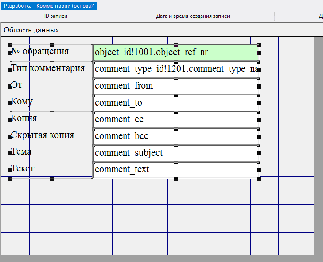323x262 pixels.
Task: Select the 'Копия' label control
Action: click(23, 119)
